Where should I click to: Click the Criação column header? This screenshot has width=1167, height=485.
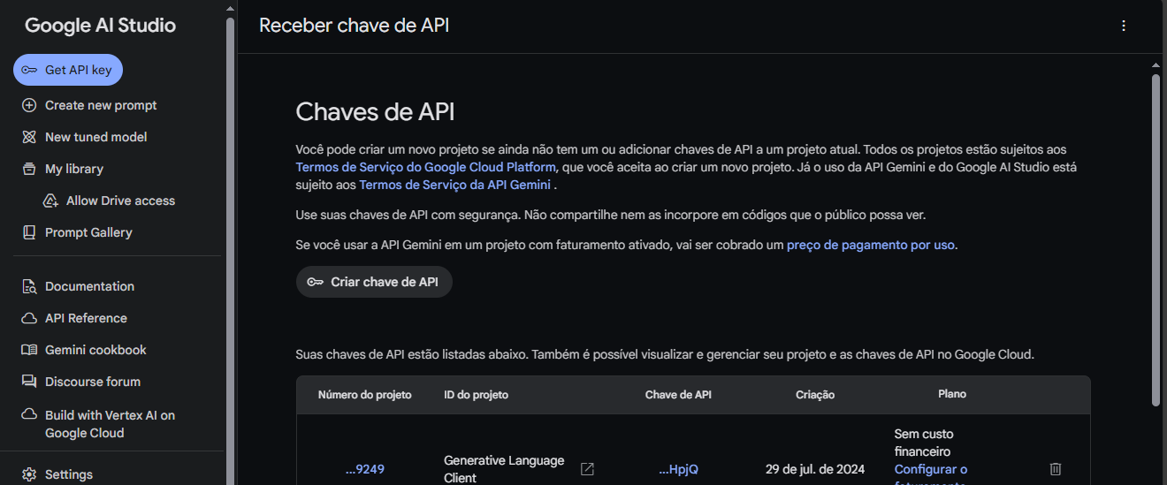coord(815,395)
